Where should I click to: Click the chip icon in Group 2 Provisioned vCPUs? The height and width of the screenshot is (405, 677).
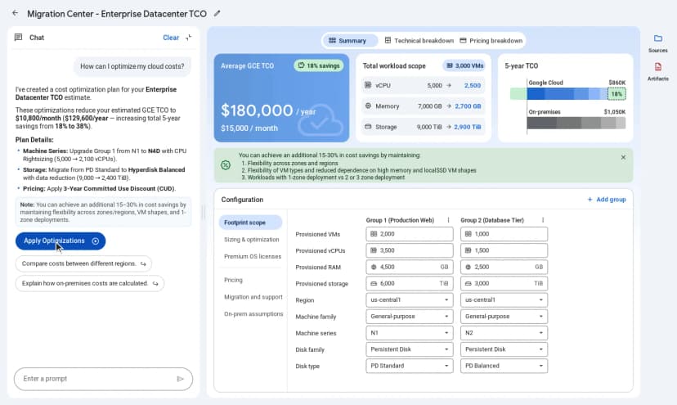pyautogui.click(x=468, y=250)
